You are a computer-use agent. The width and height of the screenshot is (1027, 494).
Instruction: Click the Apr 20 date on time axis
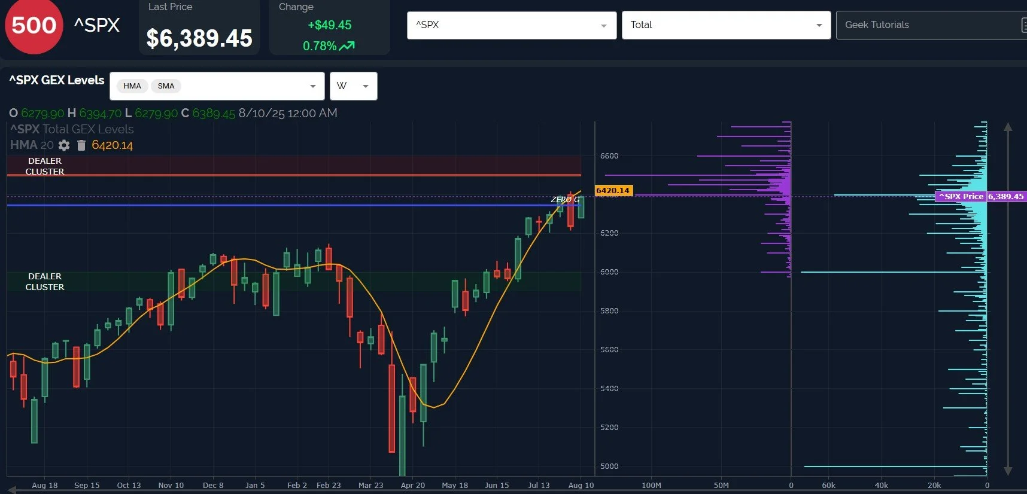(x=412, y=485)
